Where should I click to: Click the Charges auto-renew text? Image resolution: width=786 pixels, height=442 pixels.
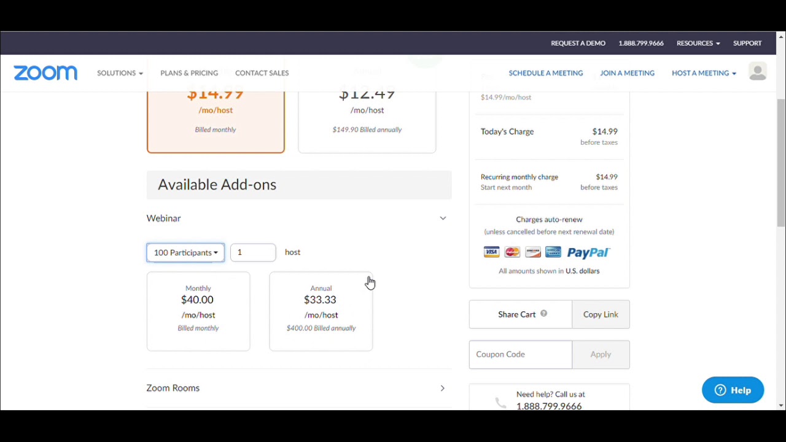coord(549,219)
